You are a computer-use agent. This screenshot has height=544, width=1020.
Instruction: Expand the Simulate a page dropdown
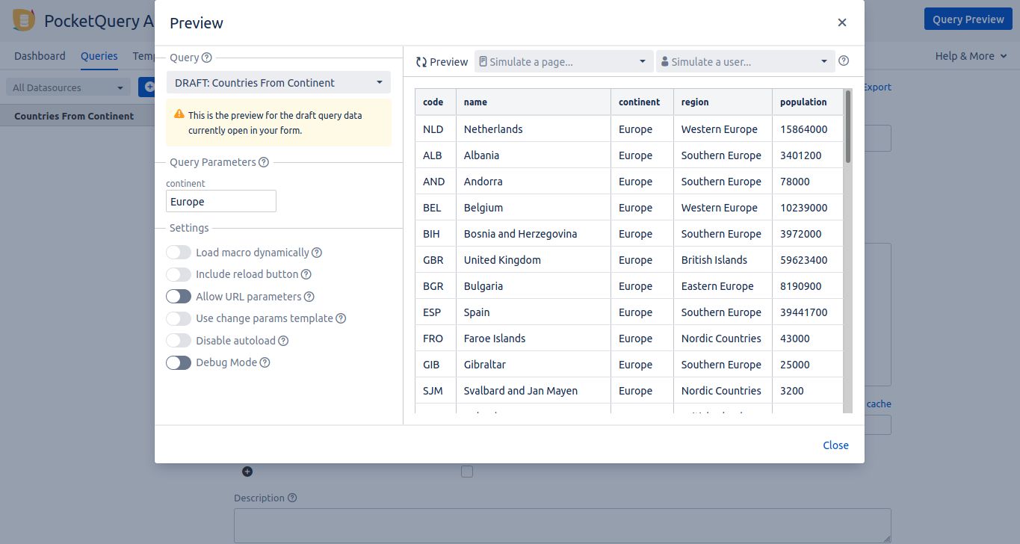pos(563,62)
